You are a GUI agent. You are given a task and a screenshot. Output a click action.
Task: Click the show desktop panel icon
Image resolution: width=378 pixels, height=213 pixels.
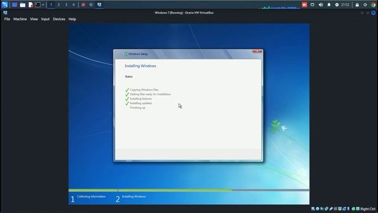point(14,5)
